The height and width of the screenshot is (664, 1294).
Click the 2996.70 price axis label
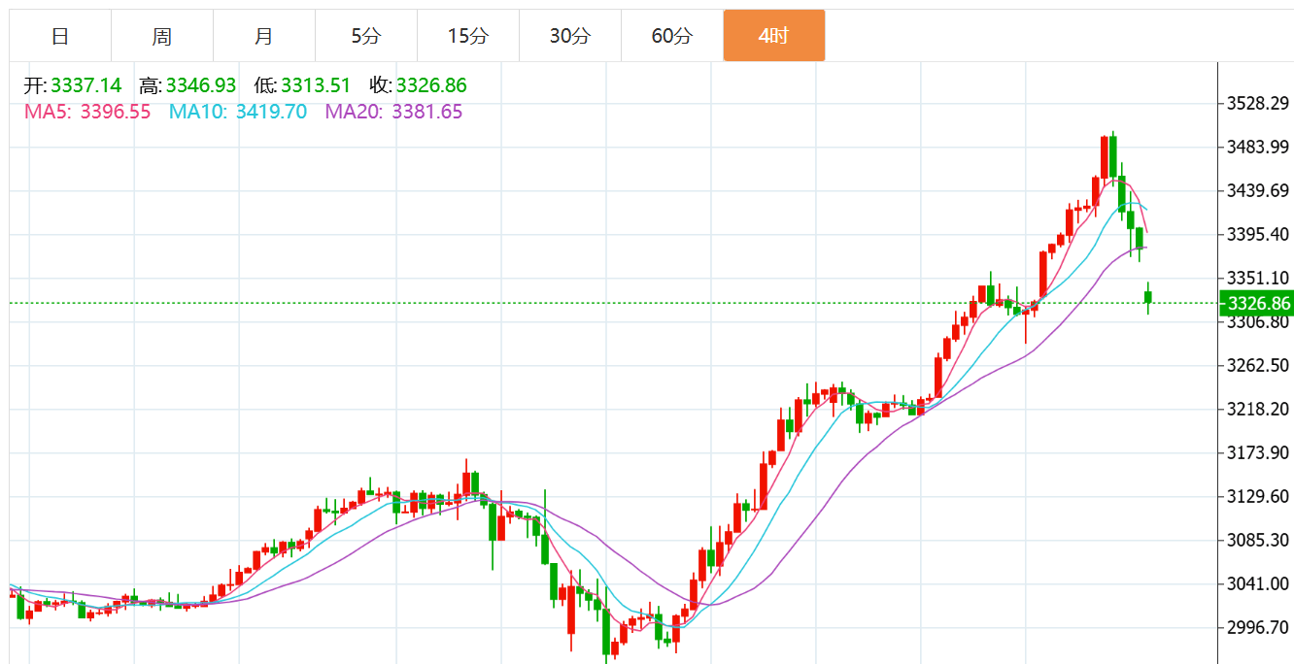tap(1257, 627)
